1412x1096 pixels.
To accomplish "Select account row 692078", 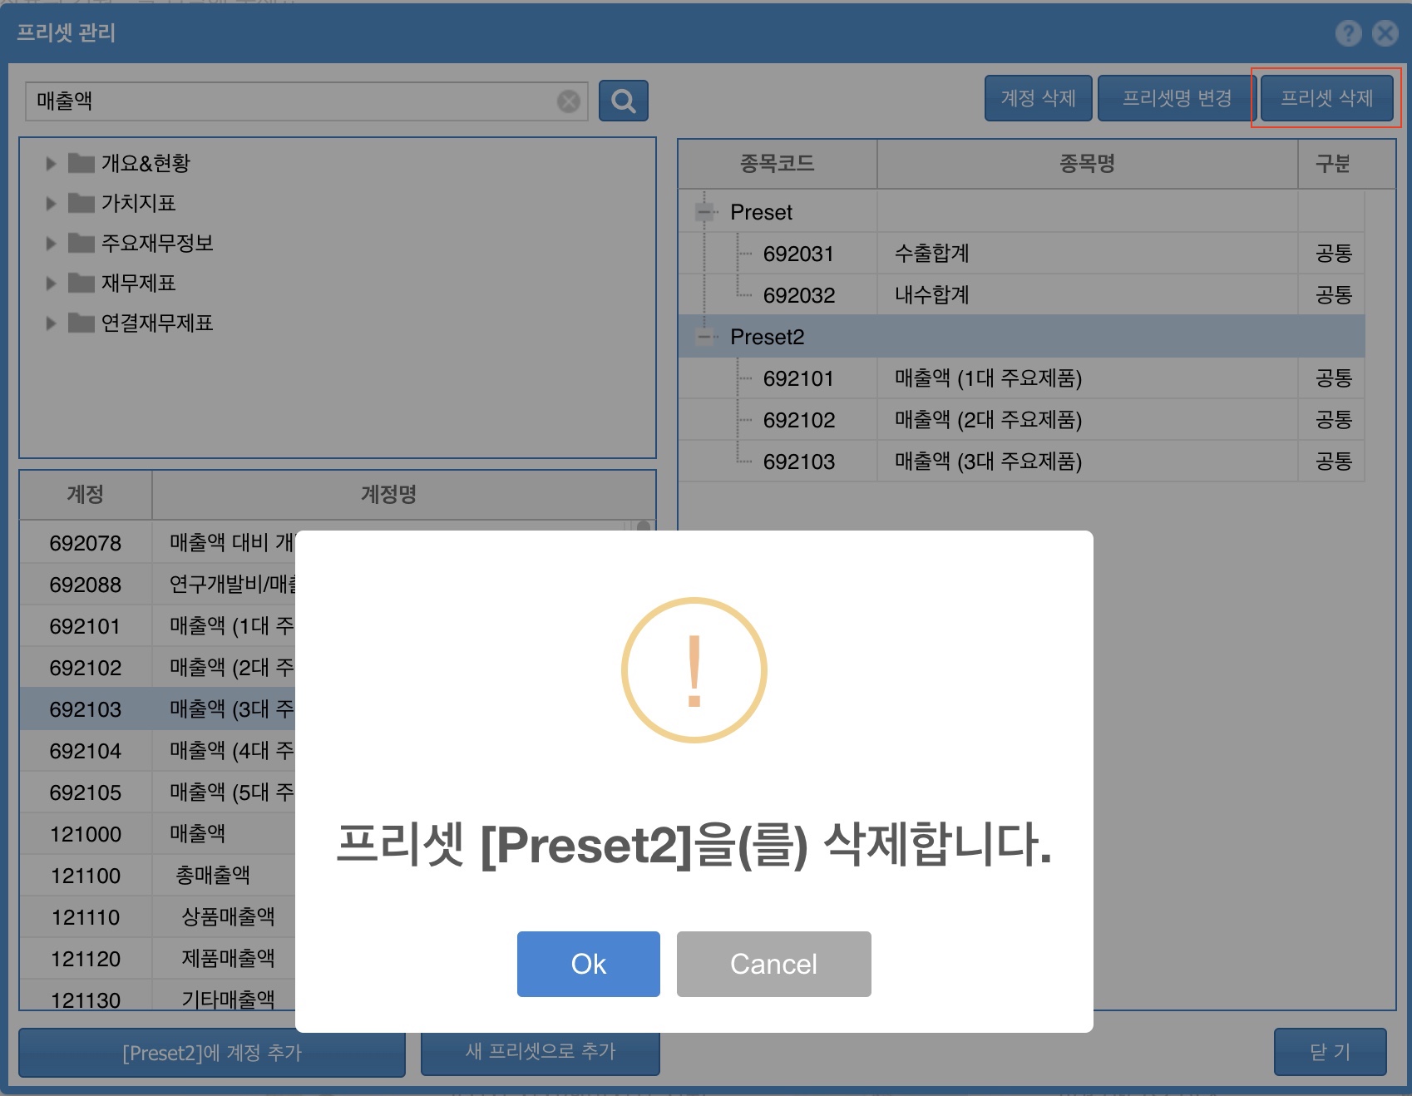I will coord(158,543).
